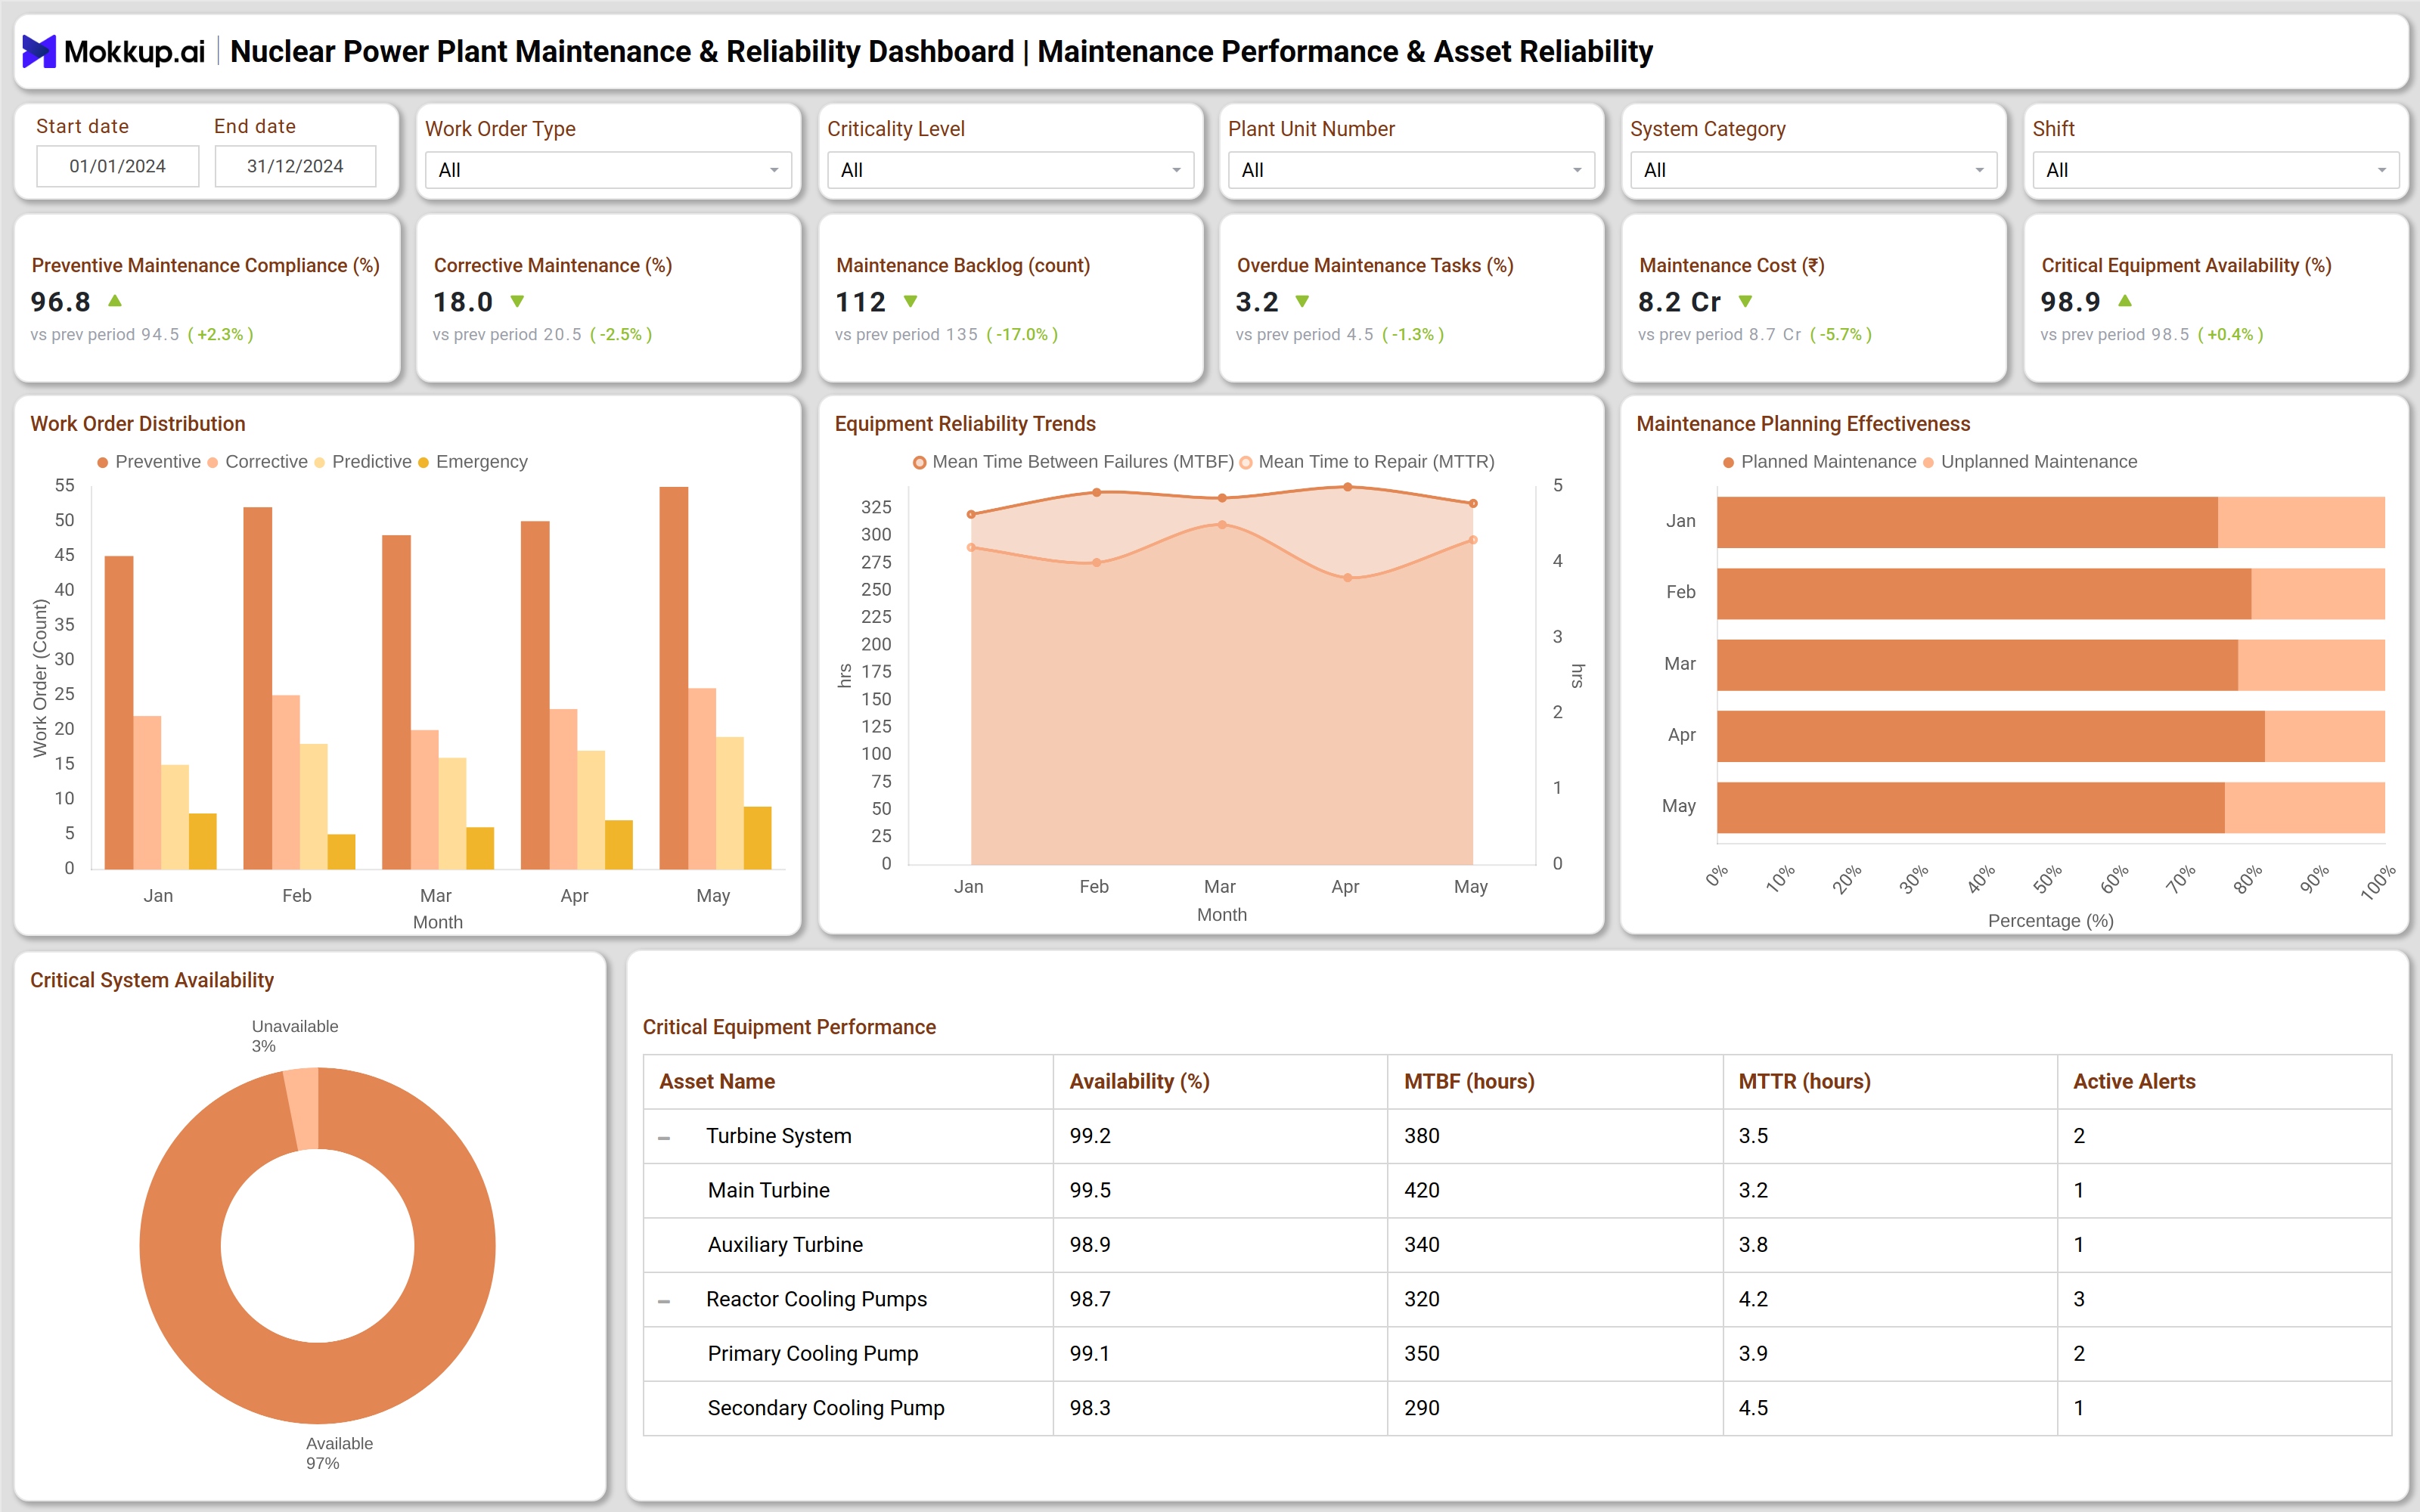Screen dimensions: 2420x1512
Task: Click the Mar MTTR data point
Action: pyautogui.click(x=1221, y=524)
